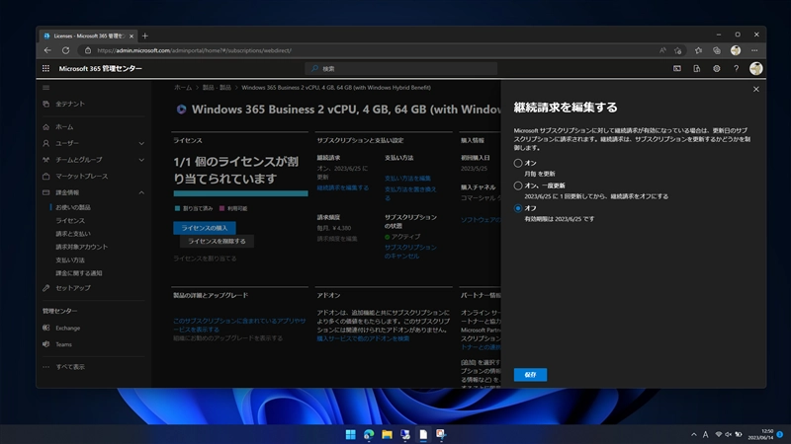The width and height of the screenshot is (791, 444).
Task: Select the オフ recurring billing radio option
Action: (518, 208)
